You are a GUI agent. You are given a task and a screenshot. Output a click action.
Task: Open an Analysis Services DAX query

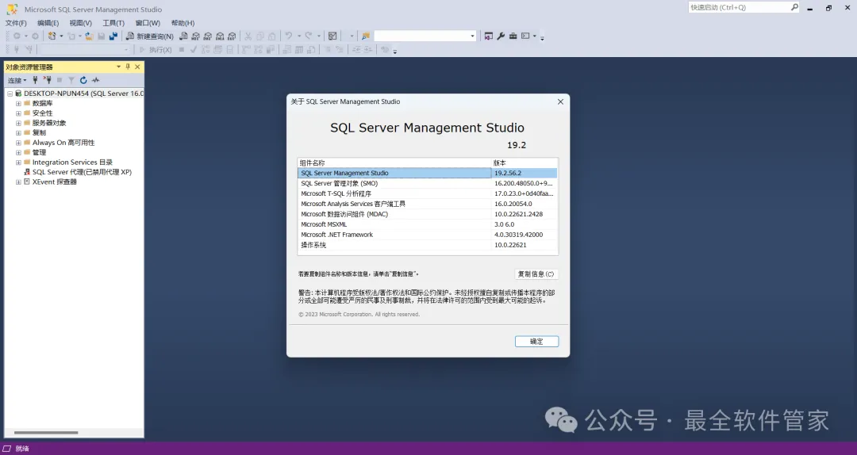(232, 36)
